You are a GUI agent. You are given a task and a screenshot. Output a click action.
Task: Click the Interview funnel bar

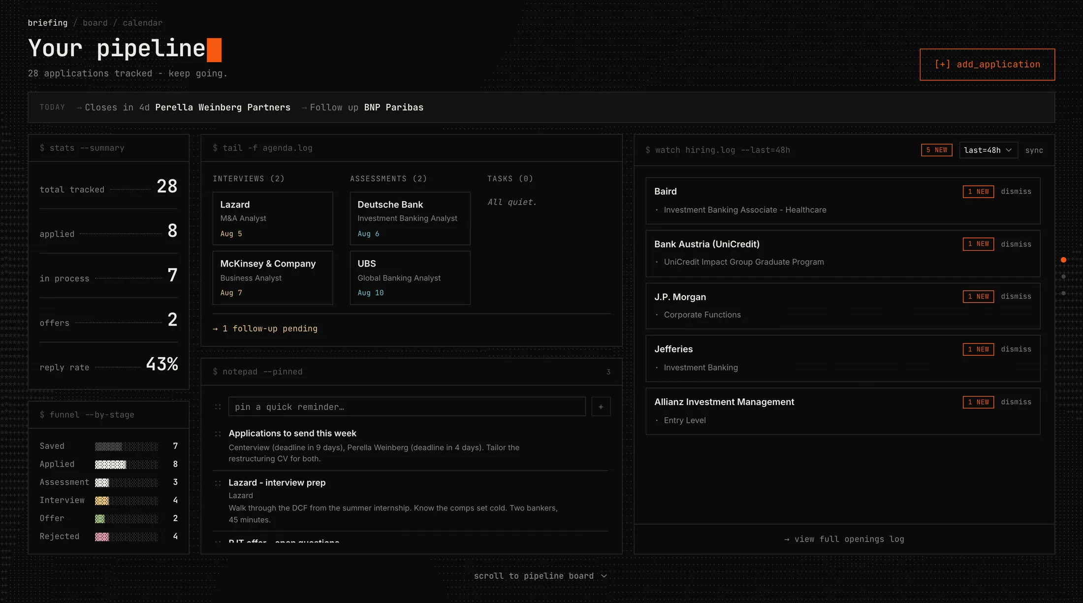coord(127,501)
